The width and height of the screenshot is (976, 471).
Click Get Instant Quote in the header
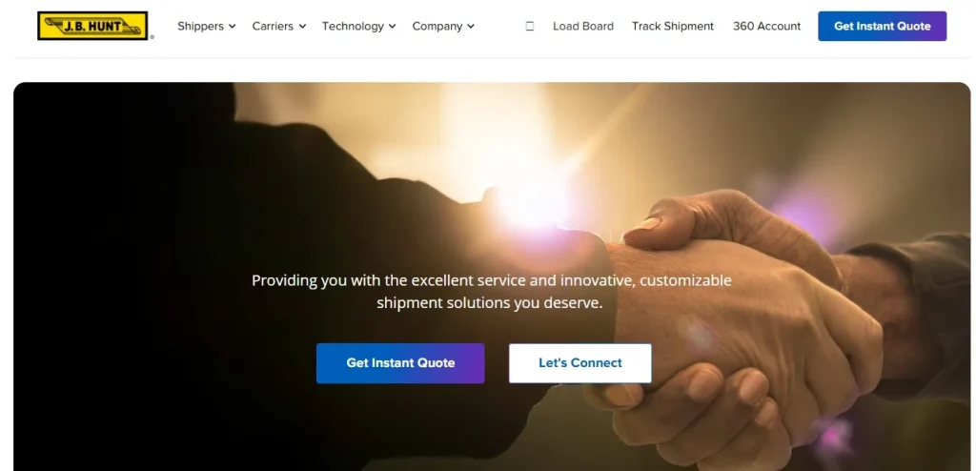pyautogui.click(x=882, y=26)
